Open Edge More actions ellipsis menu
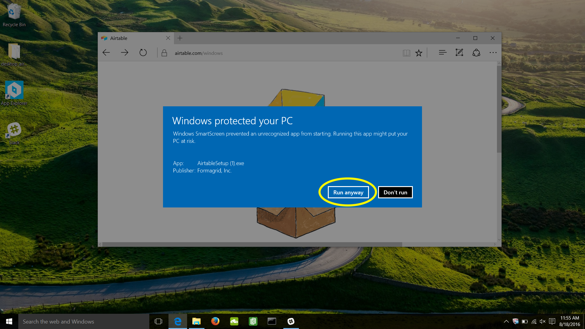Screen dimensions: 585x329 (493, 53)
